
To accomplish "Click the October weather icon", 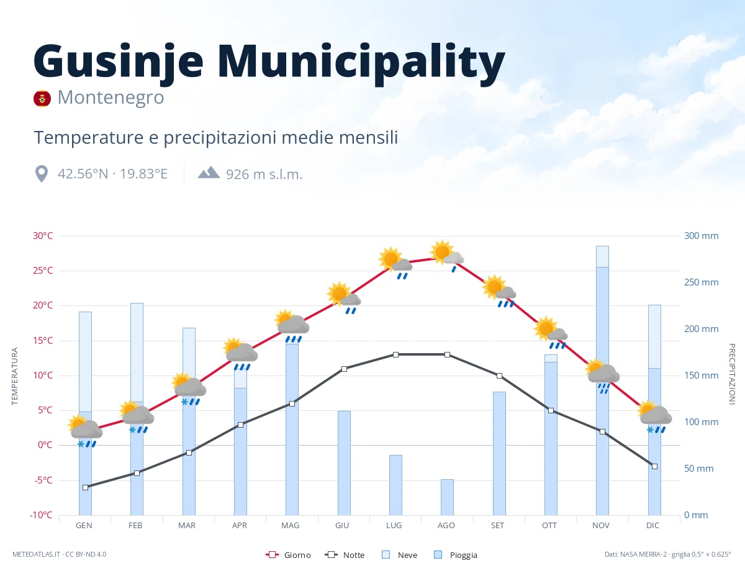I will pyautogui.click(x=551, y=333).
